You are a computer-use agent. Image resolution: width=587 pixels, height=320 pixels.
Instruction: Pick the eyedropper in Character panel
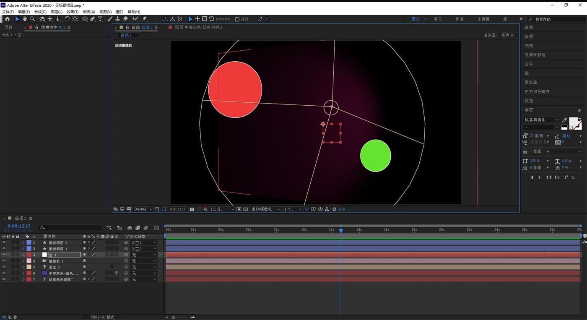pyautogui.click(x=564, y=120)
